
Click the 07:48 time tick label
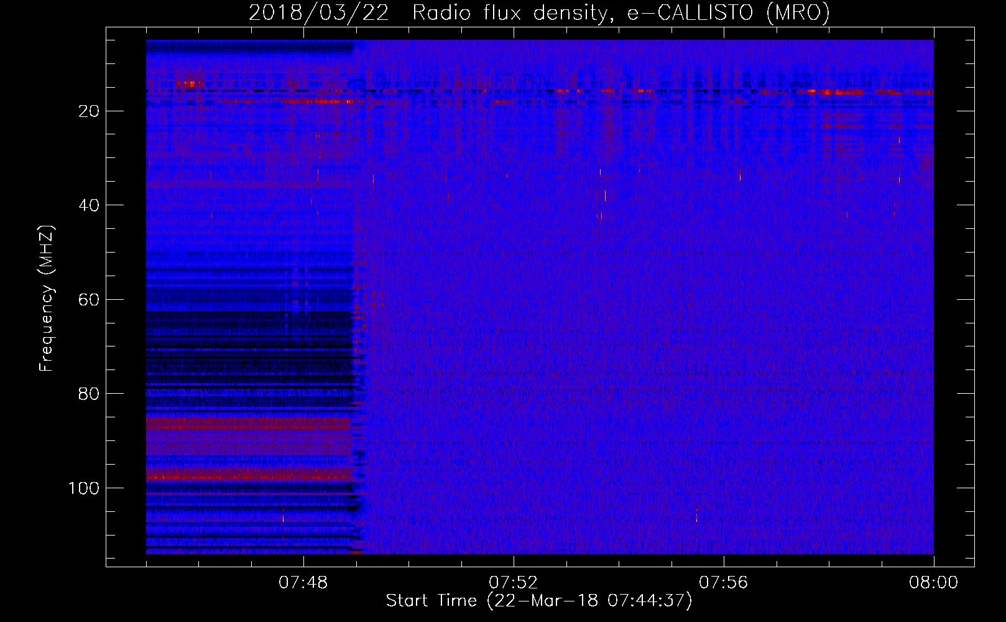coord(303,583)
